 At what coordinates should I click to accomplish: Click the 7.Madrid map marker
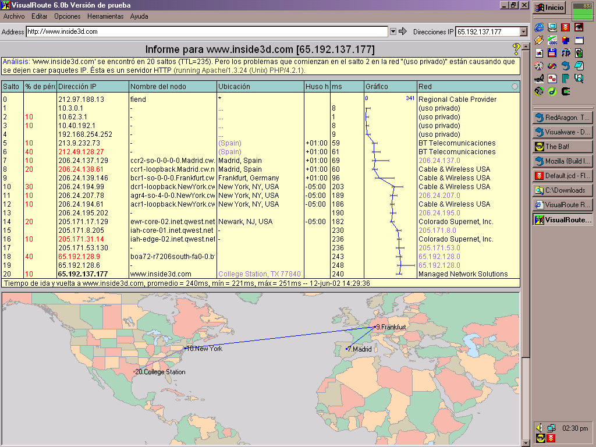pyautogui.click(x=359, y=349)
